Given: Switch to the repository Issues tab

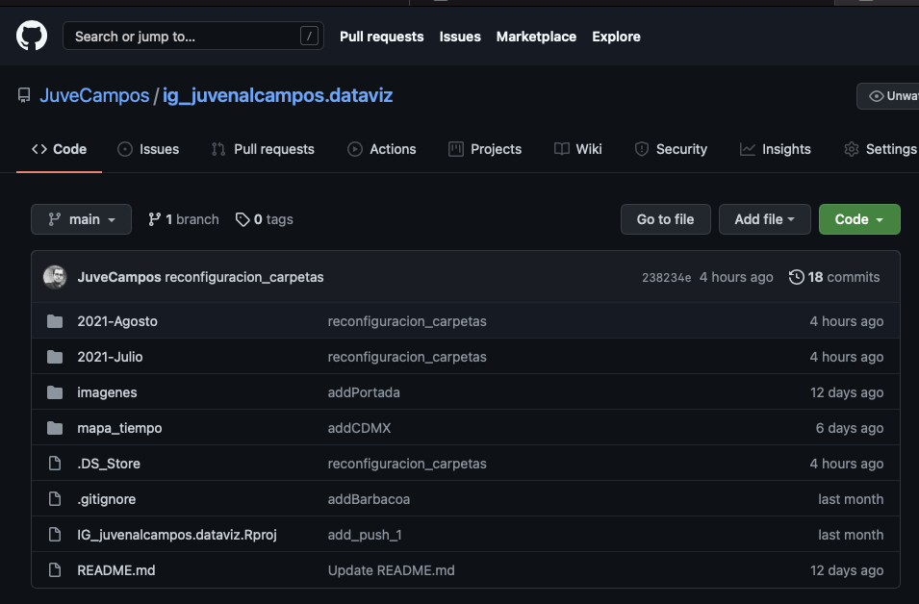Looking at the screenshot, I should pos(148,149).
